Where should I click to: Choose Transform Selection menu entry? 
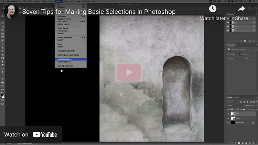tap(71, 51)
